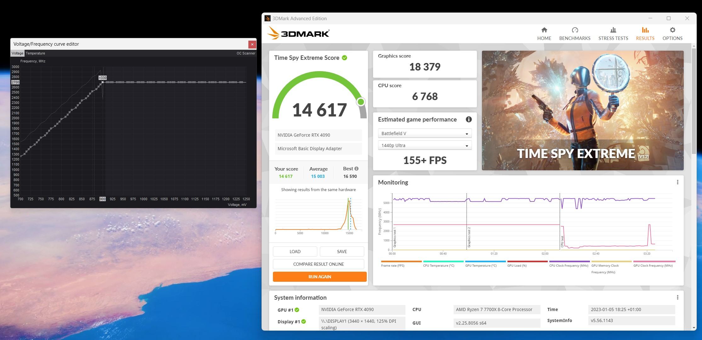Click the highlighted 900 mV axis label
702x340 pixels.
[x=103, y=199]
